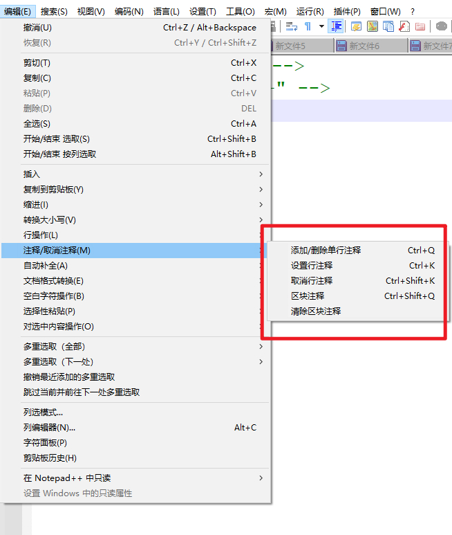Choose 跳过当前并前往下一处多重选取
Screen dimensions: 452x535
pos(135,392)
